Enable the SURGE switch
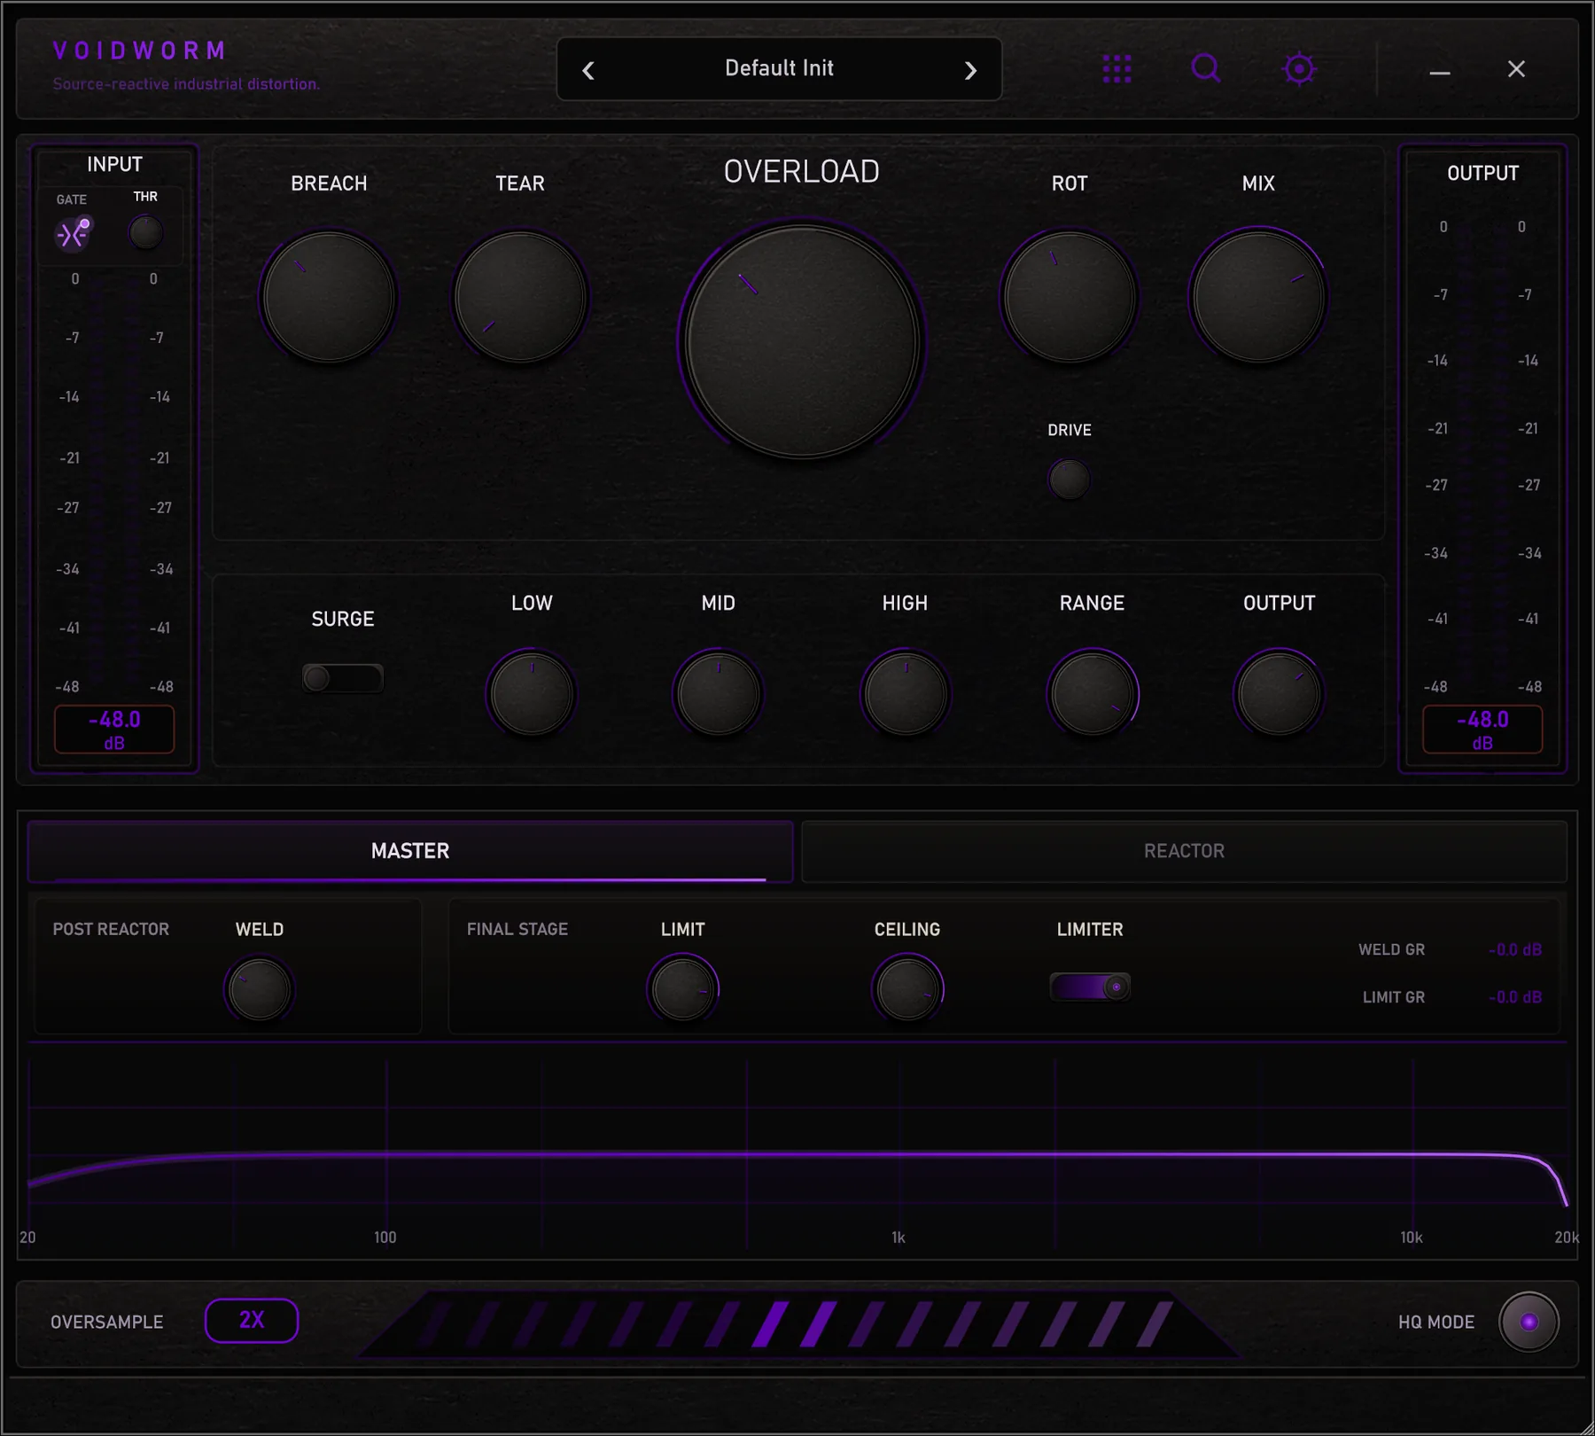 click(x=342, y=678)
